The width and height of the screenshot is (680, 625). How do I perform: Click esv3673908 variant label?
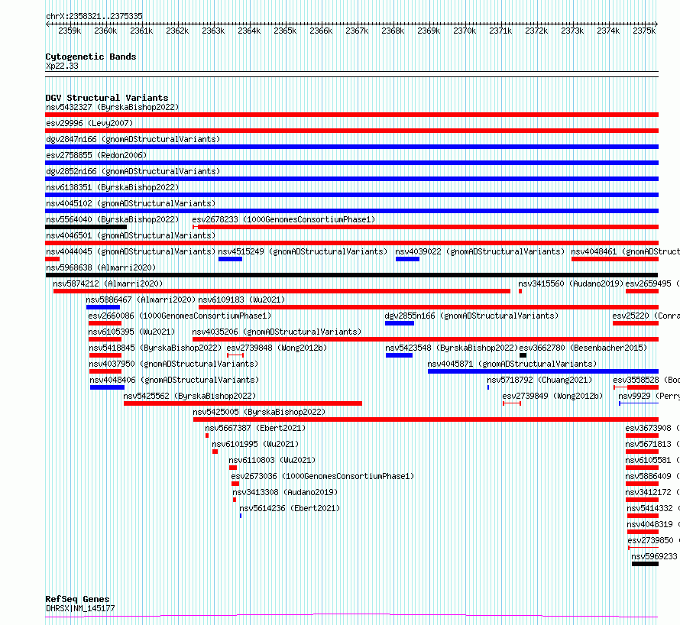(652, 428)
